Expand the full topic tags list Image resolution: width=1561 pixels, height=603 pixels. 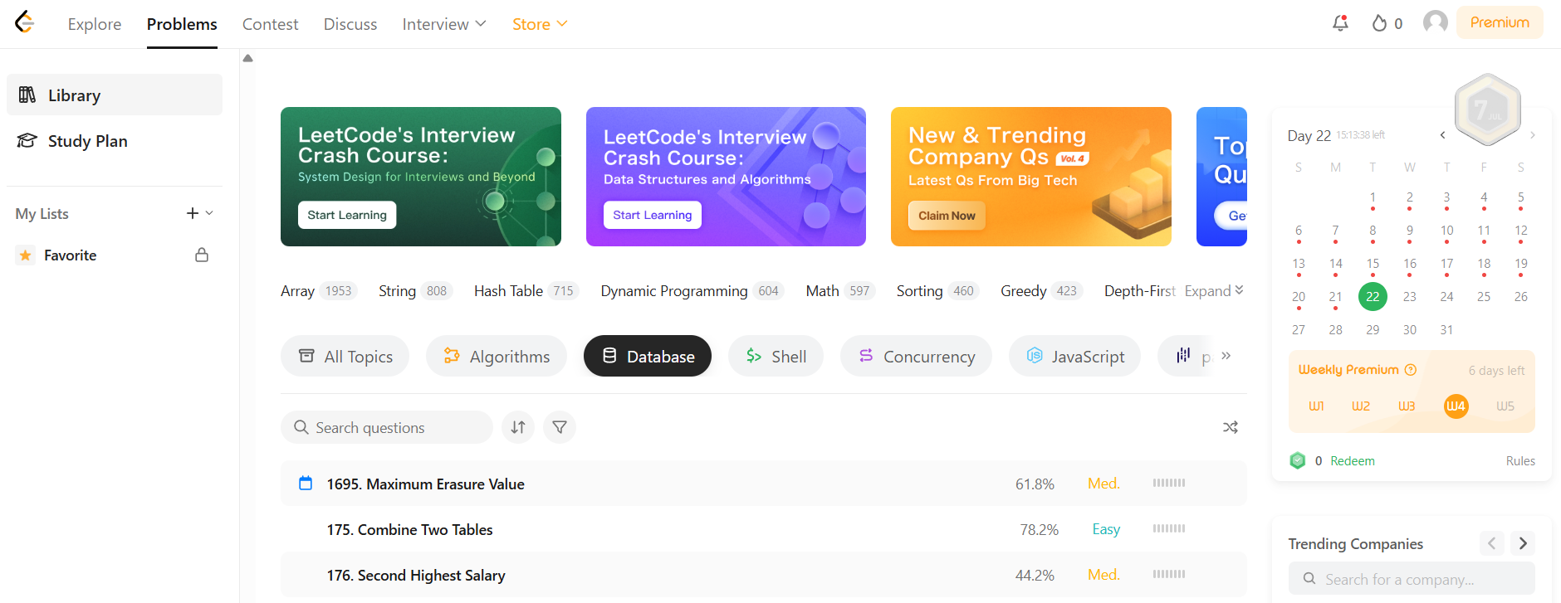(x=1214, y=290)
